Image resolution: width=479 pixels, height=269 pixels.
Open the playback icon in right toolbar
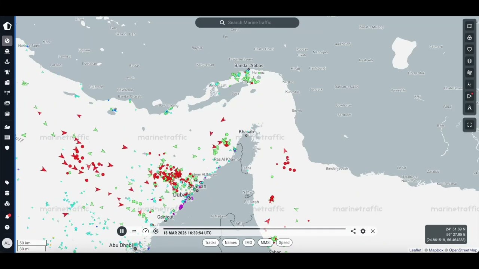click(469, 96)
